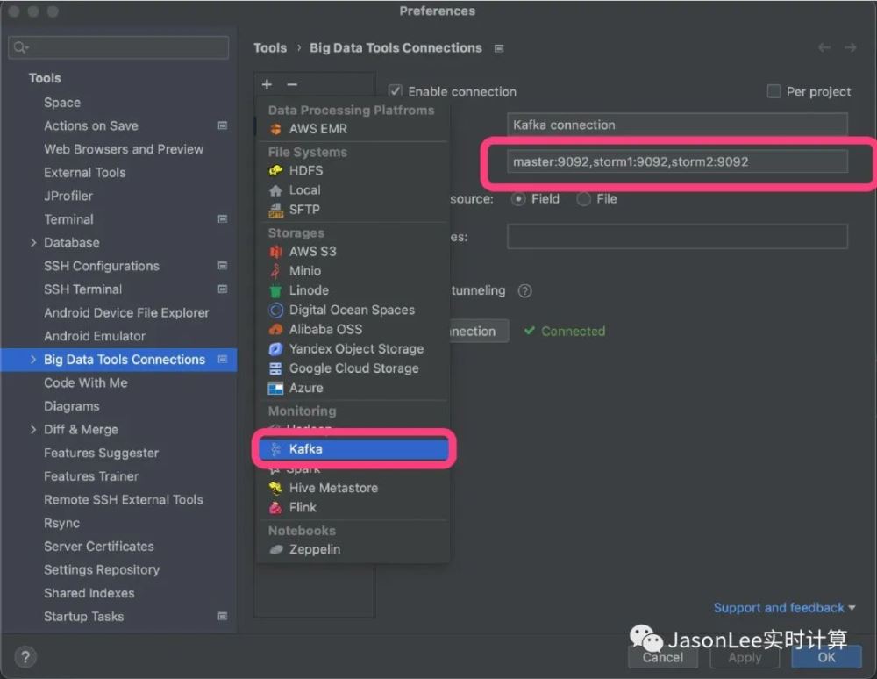
Task: Pick Flink in the Monitoring list
Action: (x=303, y=507)
